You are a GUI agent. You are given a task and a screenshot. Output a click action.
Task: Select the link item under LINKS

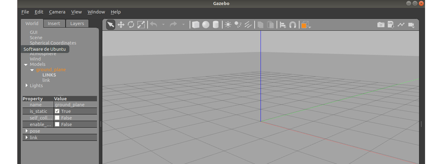(x=46, y=80)
